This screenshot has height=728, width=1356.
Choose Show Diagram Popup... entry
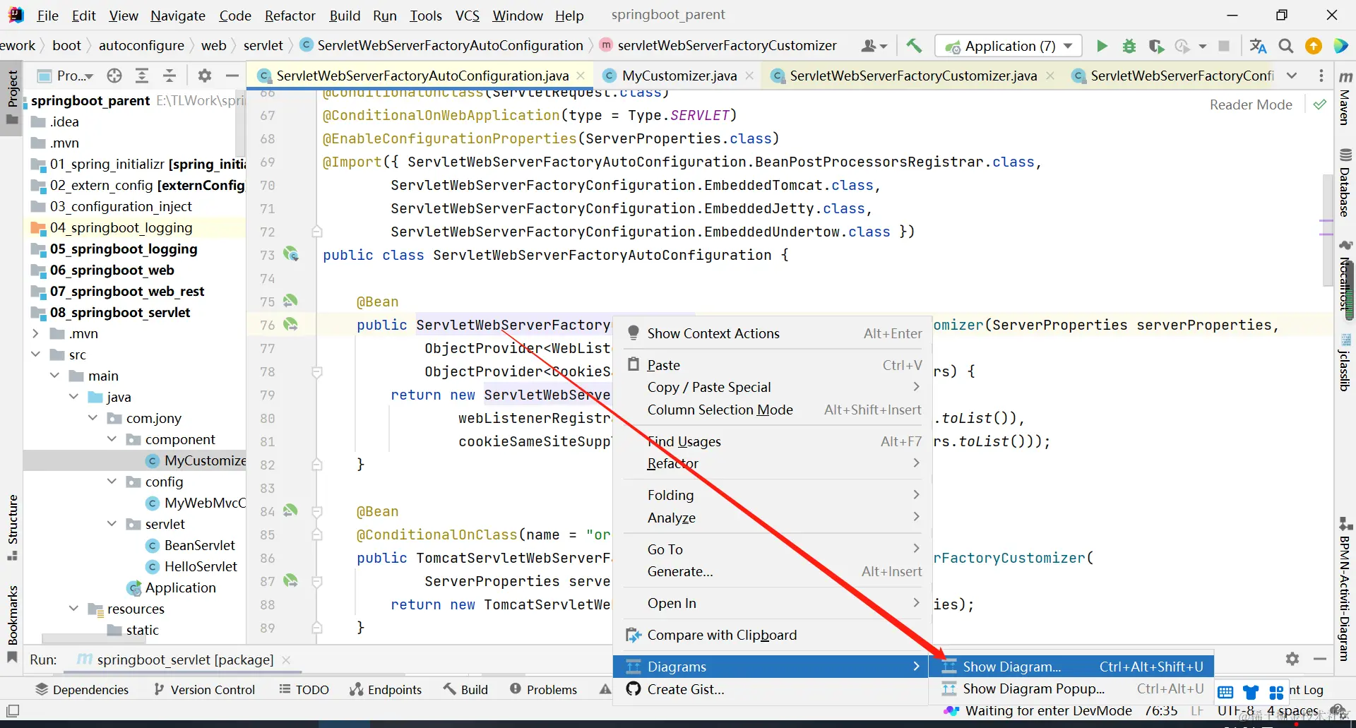[x=1071, y=688]
